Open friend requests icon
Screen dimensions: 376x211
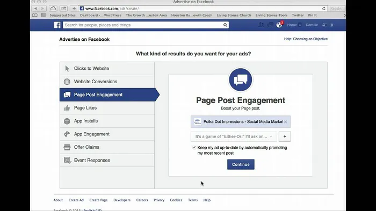click(x=261, y=25)
